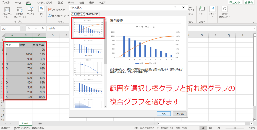Expand the Text group dropdown arrow
The image size is (257, 130).
(x=212, y=17)
